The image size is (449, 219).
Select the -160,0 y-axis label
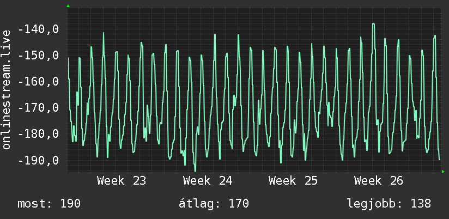(x=38, y=82)
